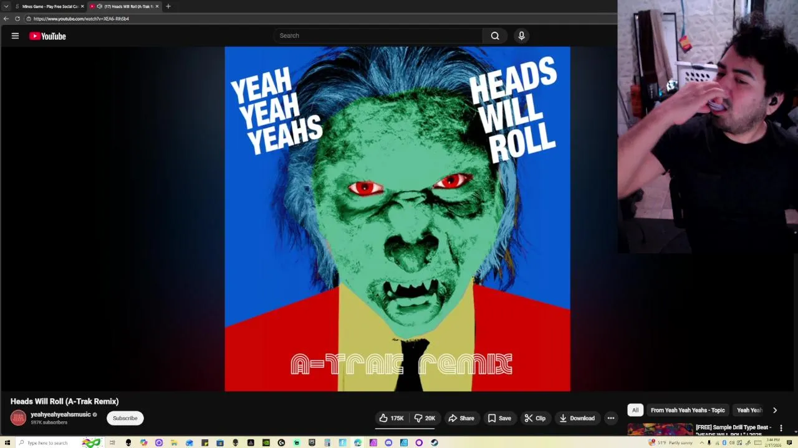Open the Sample Drill Type Beat thumbnail
Viewport: 798px width, 448px height.
(660, 429)
